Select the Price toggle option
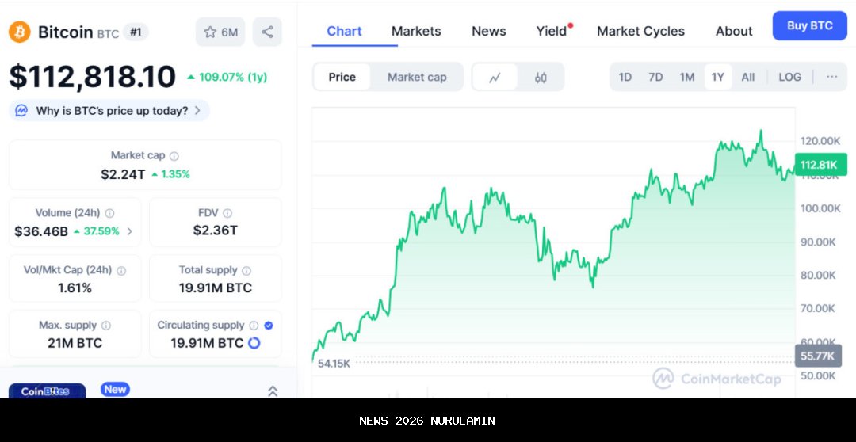This screenshot has height=442, width=856. (x=342, y=77)
